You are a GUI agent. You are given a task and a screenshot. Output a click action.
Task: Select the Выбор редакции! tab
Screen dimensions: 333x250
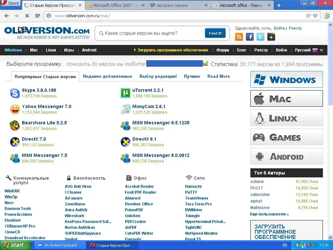coord(158,76)
